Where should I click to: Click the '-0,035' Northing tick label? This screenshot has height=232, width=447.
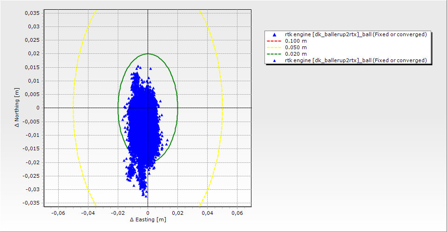pos(31,203)
